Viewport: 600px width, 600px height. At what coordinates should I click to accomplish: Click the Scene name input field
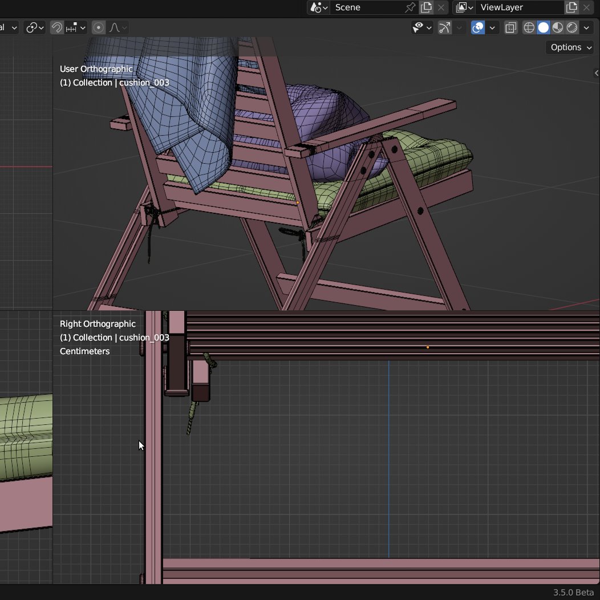[365, 7]
